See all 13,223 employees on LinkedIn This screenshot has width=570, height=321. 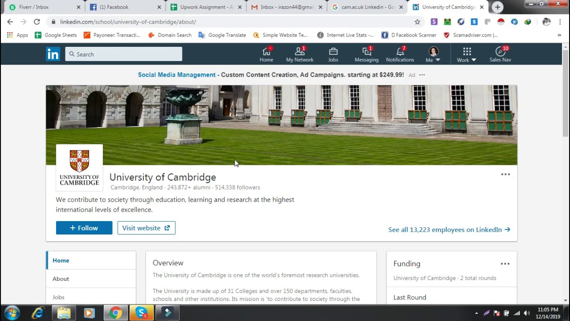(x=449, y=230)
